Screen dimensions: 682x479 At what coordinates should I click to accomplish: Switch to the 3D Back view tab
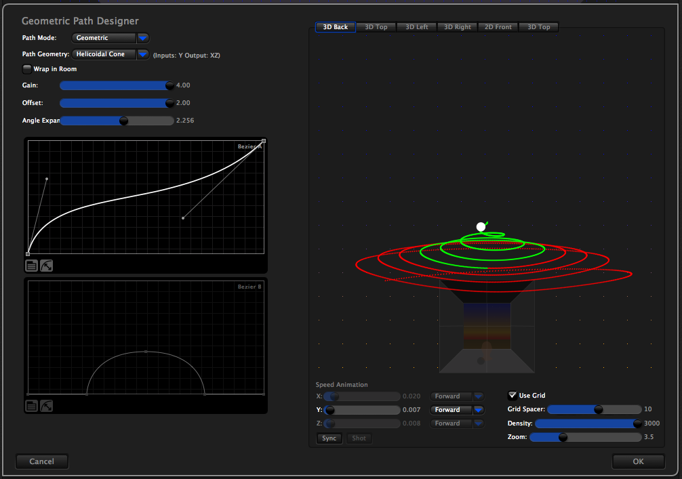[x=336, y=27]
